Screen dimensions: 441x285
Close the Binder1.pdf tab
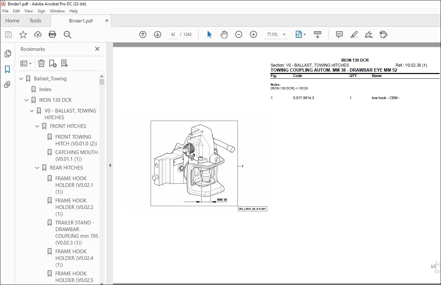[107, 21]
